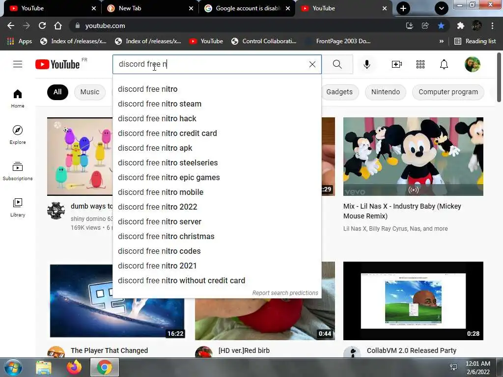Open the extensions puzzle icon
This screenshot has height=377, width=503.
pyautogui.click(x=460, y=26)
